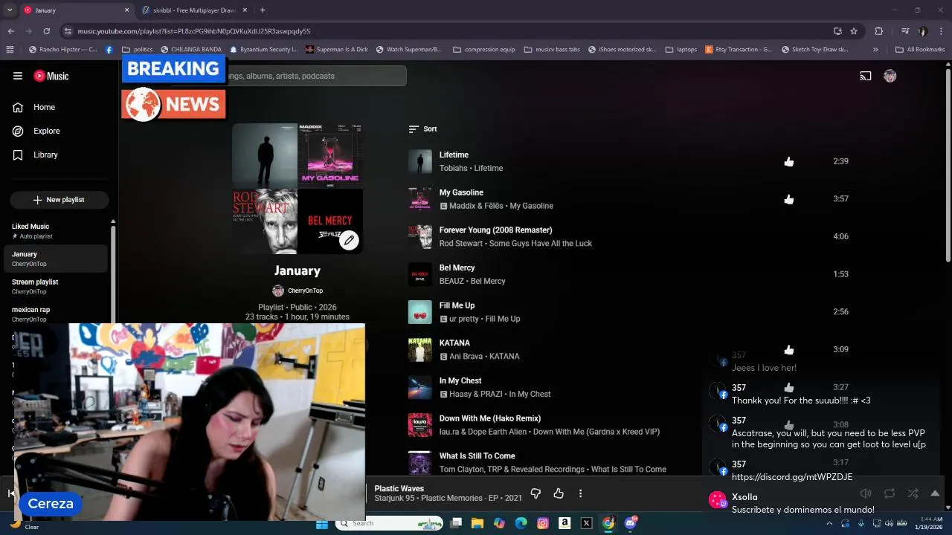952x535 pixels.
Task: Play Lifetime by Tobiahs
Action: coord(454,155)
